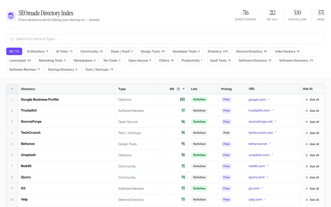Filter by Tech / Startups category
Viewport: 331px width, 207px height.
tap(99, 70)
